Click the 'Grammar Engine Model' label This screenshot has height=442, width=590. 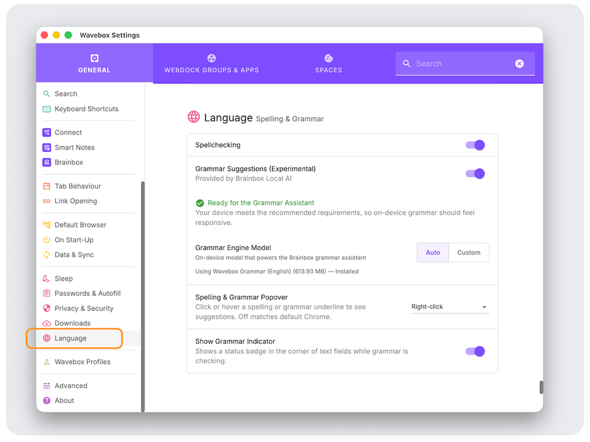(x=233, y=248)
